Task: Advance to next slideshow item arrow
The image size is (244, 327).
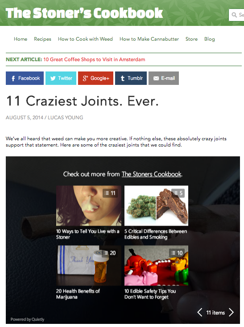Action: click(232, 312)
